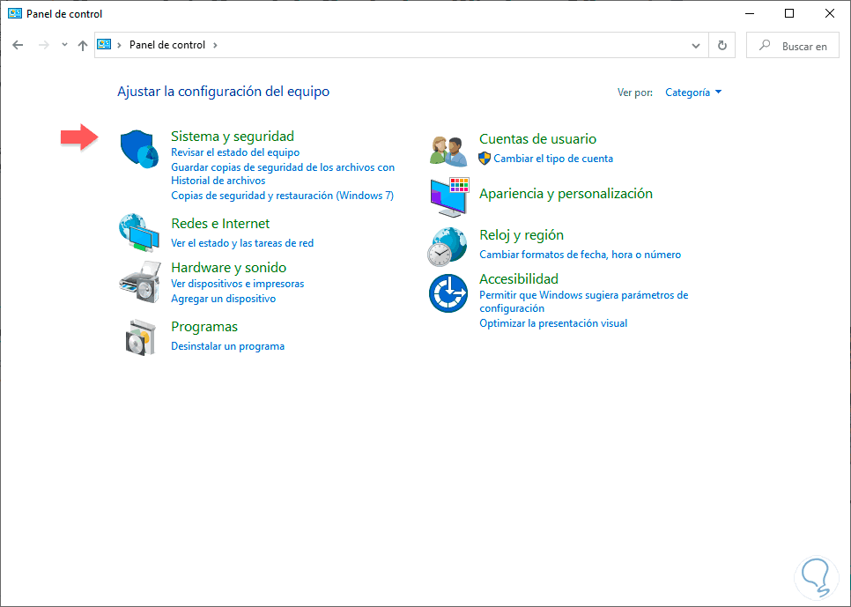The image size is (851, 607).
Task: Click Permitir que Windows sugiera parámetros de configuración
Action: point(583,301)
